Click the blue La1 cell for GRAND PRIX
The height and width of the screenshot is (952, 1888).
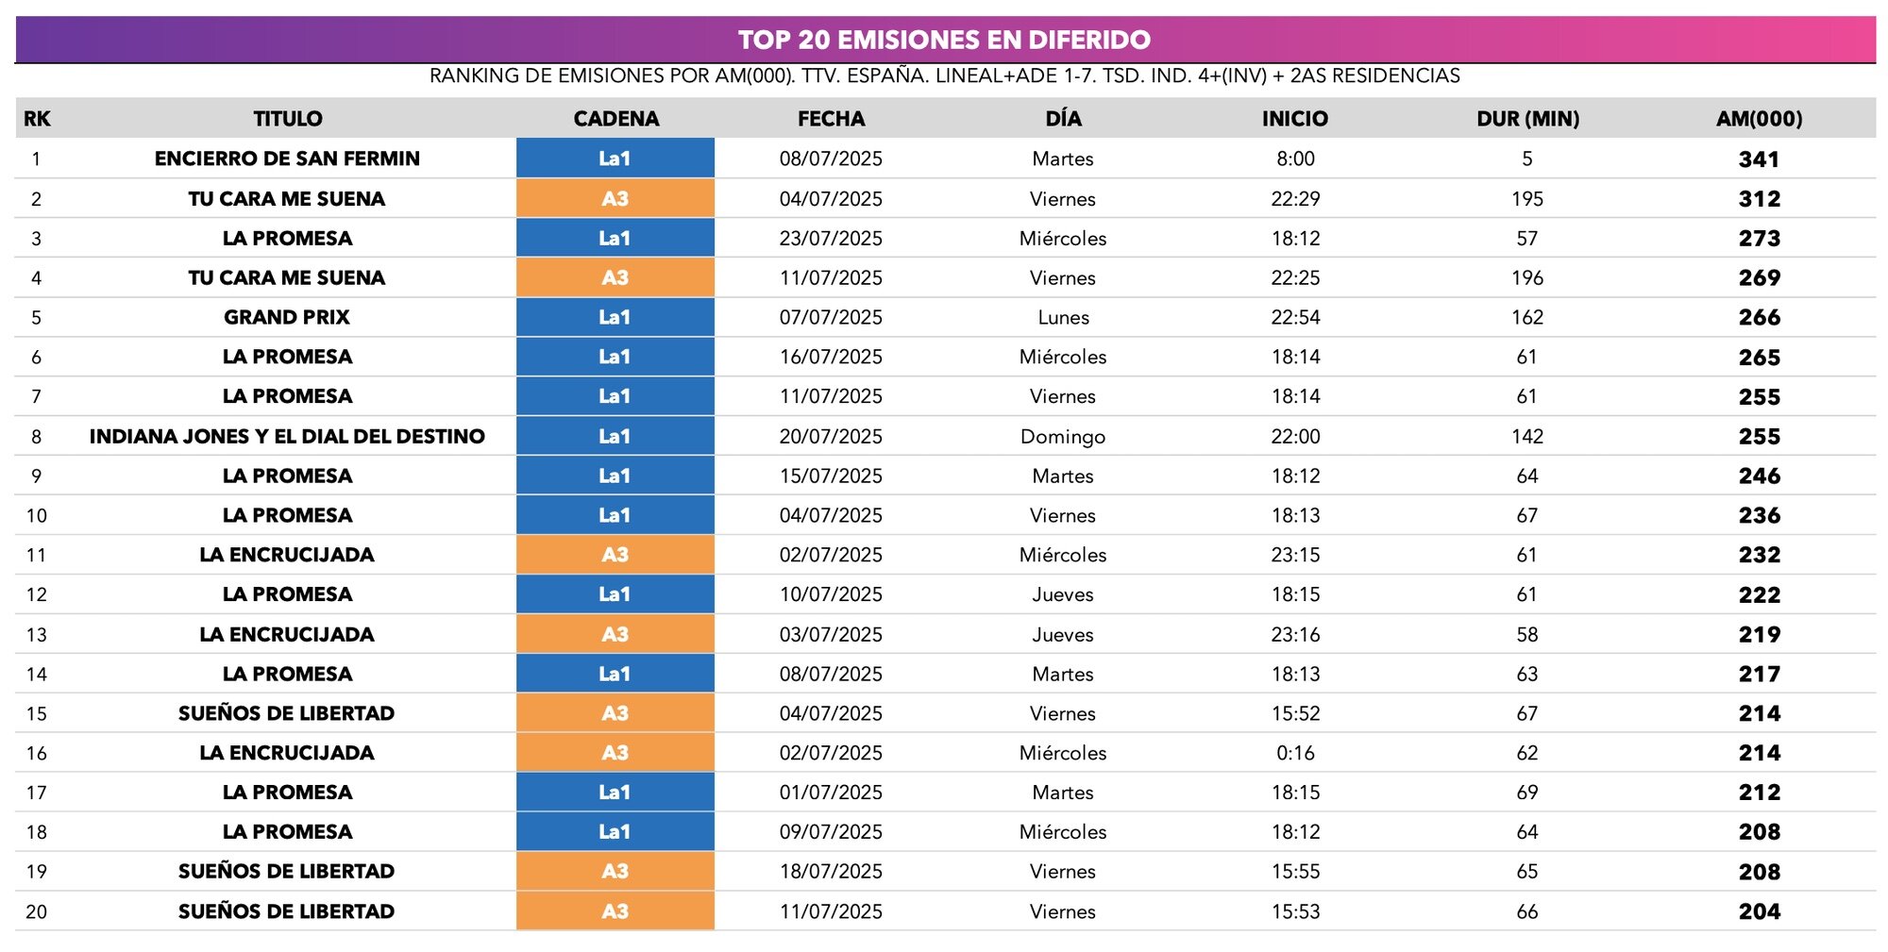[615, 317]
